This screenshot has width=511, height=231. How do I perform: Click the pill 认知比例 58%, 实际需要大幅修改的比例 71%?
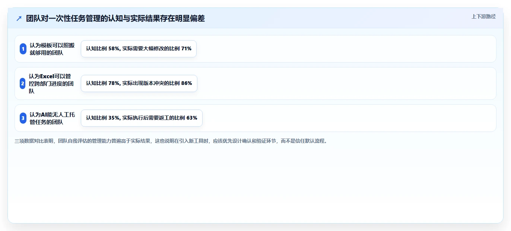coord(139,49)
